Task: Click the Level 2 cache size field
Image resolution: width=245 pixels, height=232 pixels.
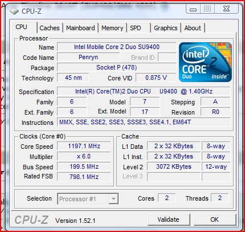Action: click(174, 166)
